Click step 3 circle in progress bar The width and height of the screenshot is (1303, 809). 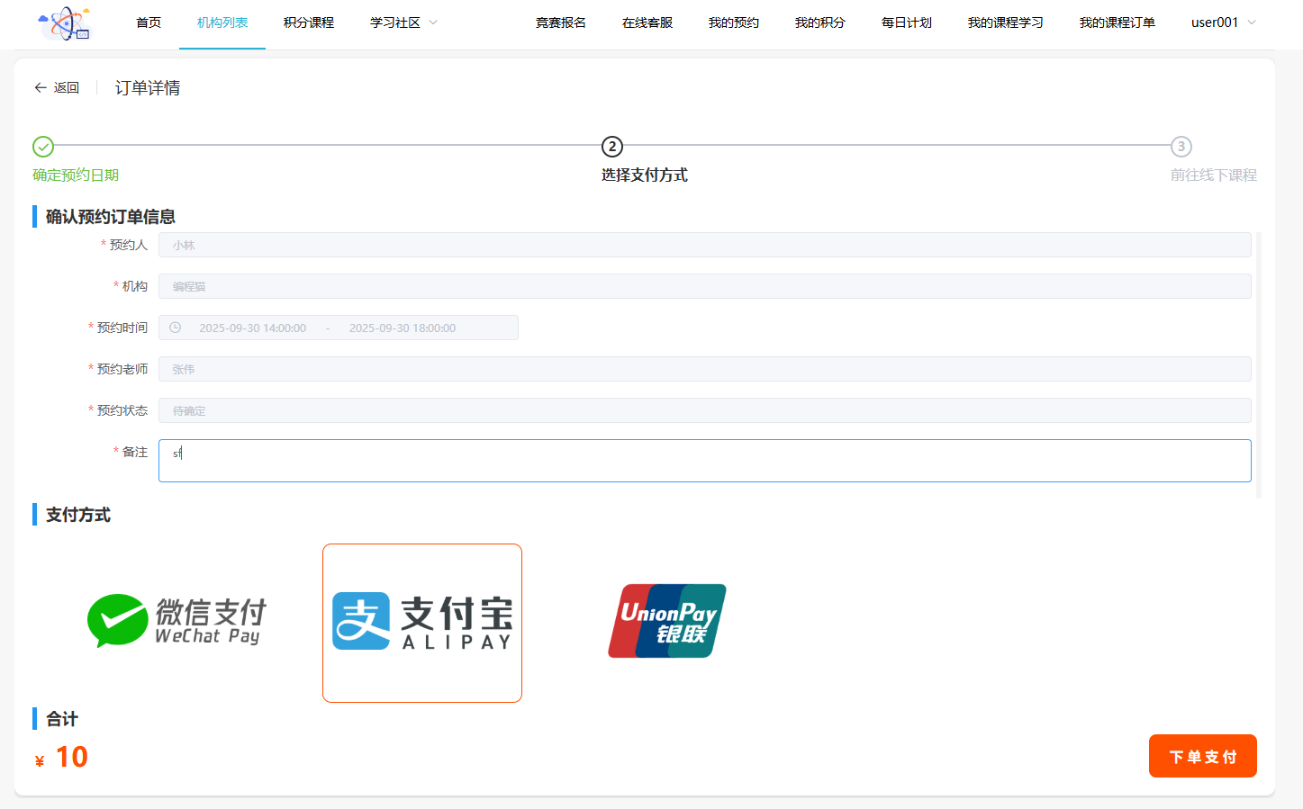tap(1181, 147)
